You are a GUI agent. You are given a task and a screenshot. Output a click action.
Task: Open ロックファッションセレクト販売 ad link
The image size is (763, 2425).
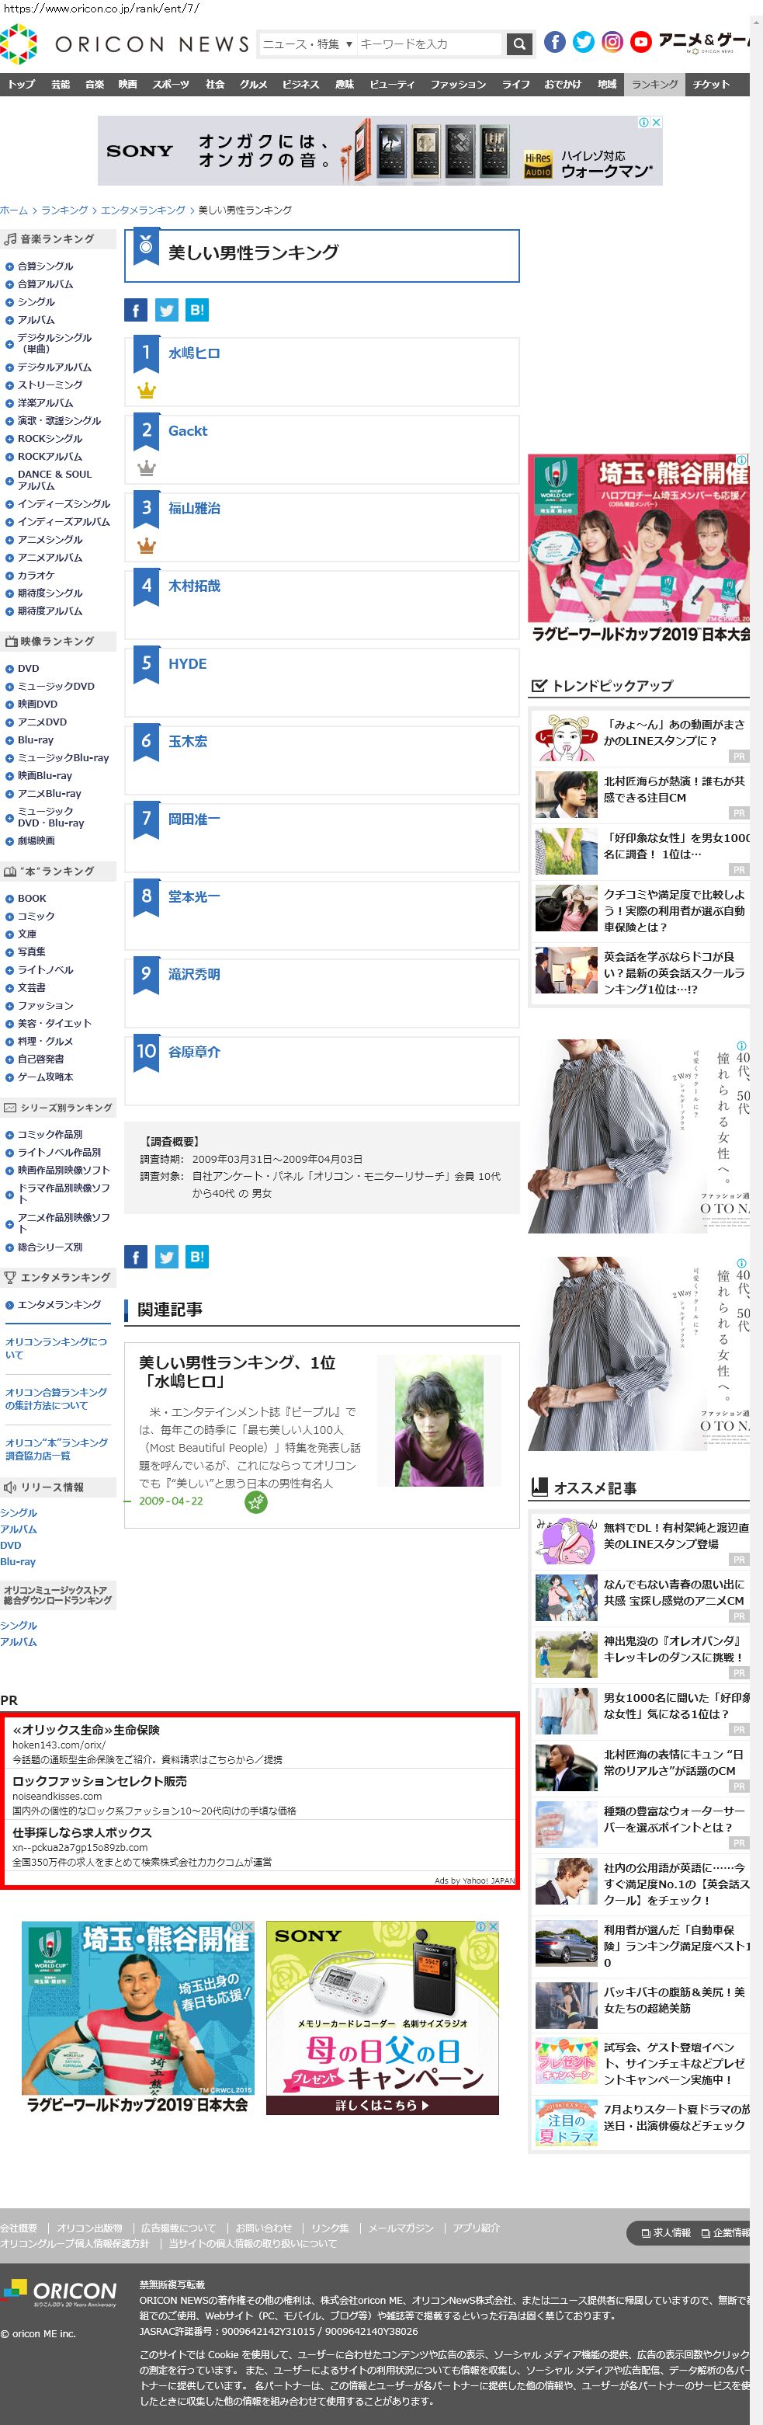point(99,1781)
